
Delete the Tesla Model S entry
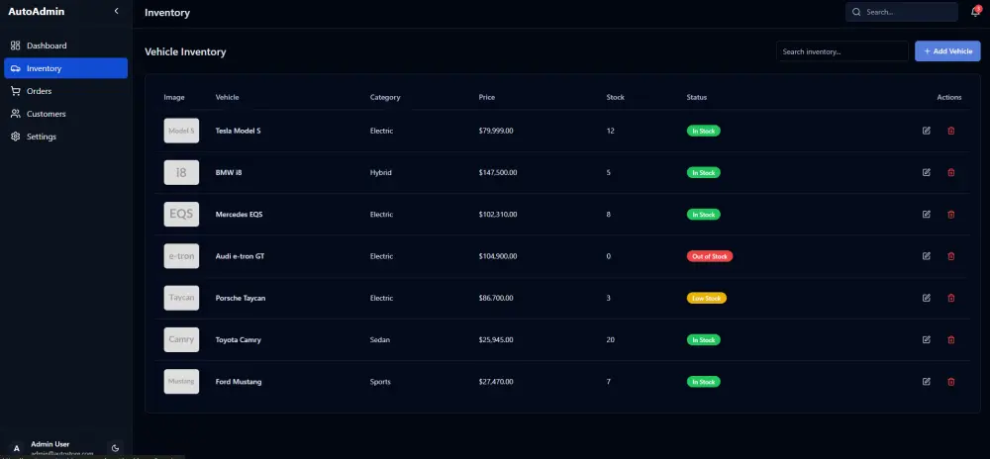[x=950, y=131]
